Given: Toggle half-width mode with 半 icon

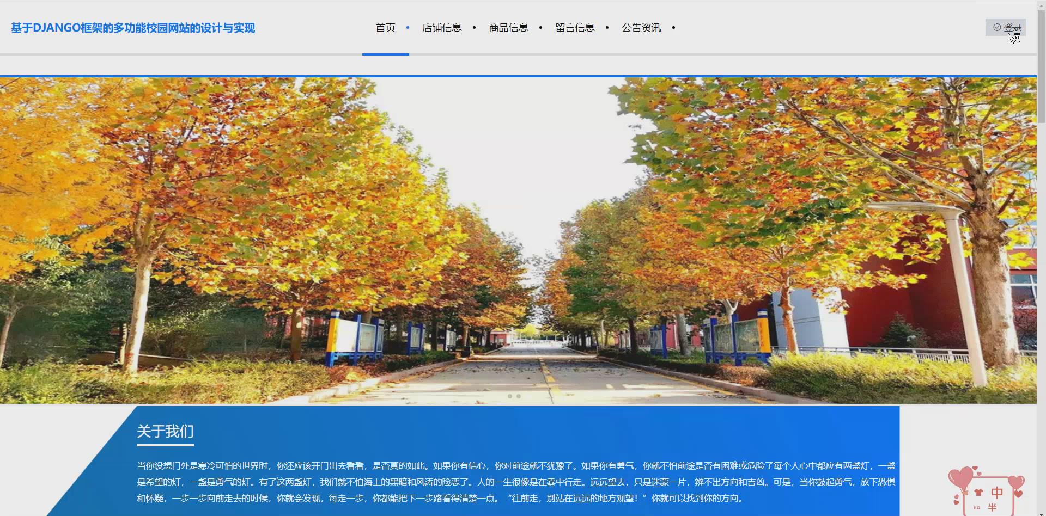Looking at the screenshot, I should click(x=992, y=507).
